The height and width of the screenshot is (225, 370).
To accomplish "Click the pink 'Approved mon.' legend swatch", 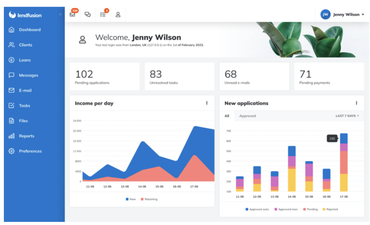I will coord(275,209).
